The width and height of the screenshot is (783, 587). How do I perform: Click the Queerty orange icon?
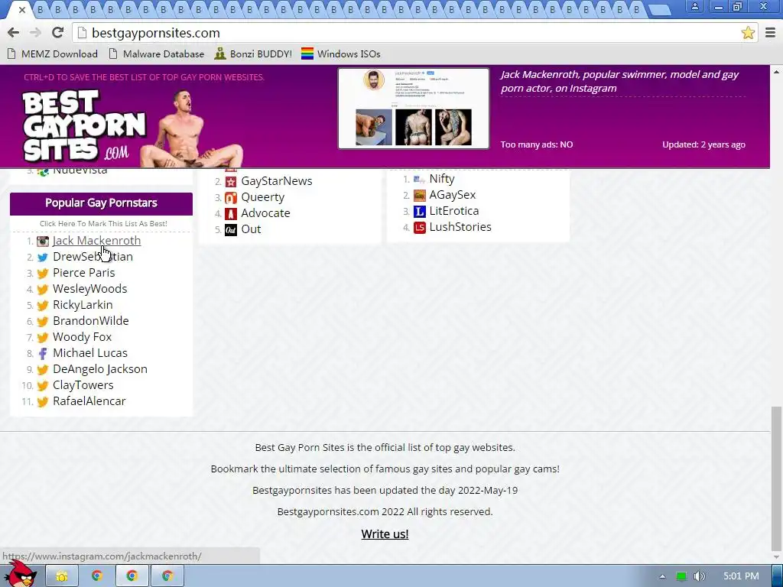(231, 198)
